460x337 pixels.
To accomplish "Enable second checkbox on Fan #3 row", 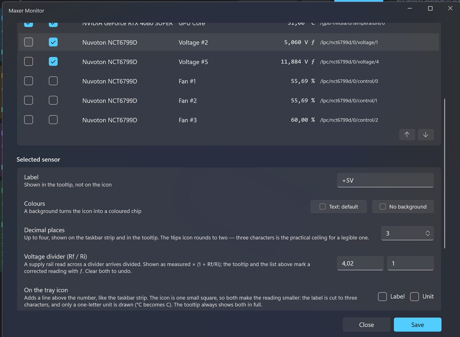I will click(53, 120).
